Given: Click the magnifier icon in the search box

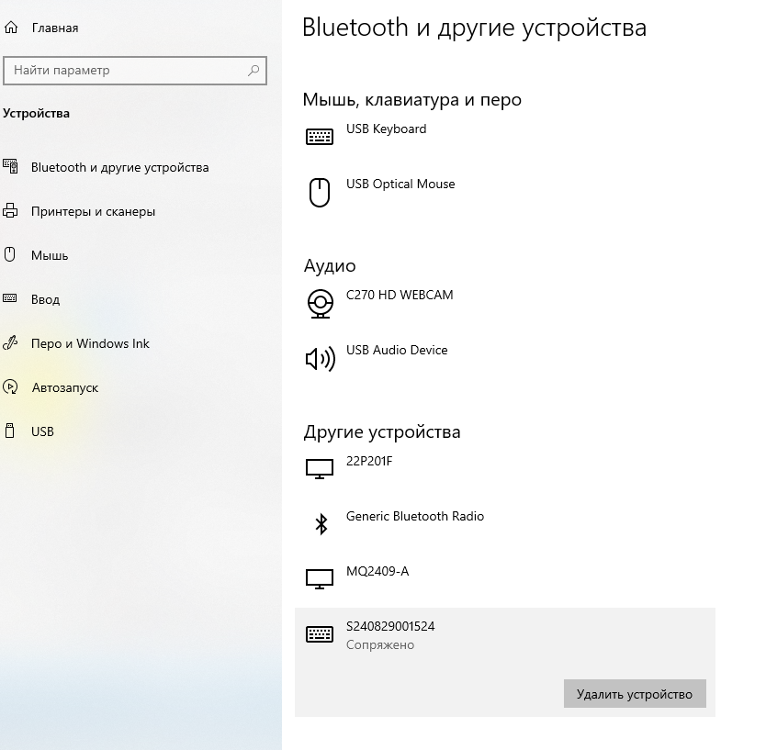Looking at the screenshot, I should (x=253, y=71).
